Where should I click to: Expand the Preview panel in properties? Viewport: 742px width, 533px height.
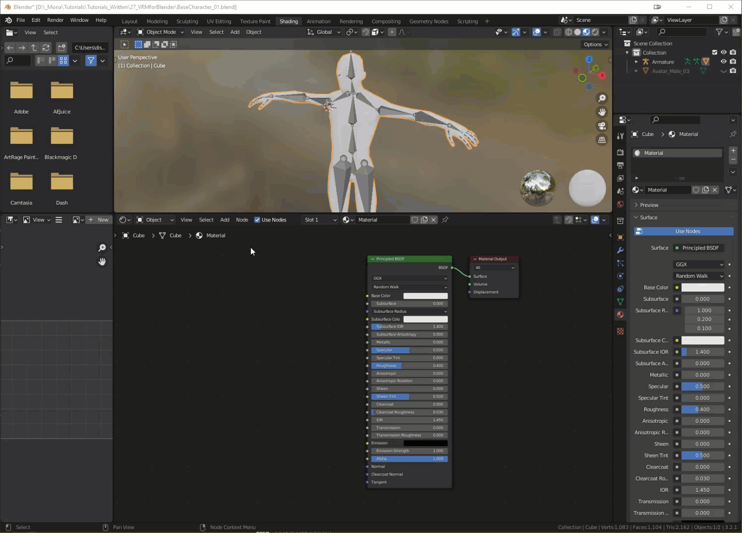[649, 205]
